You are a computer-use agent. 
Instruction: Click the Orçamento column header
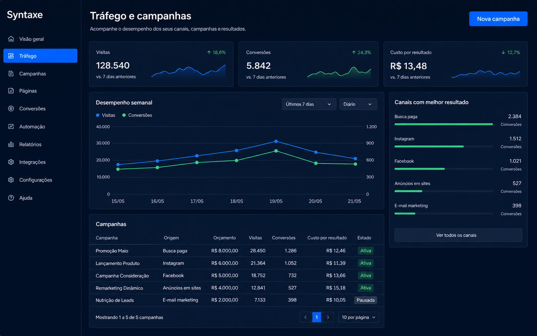225,238
